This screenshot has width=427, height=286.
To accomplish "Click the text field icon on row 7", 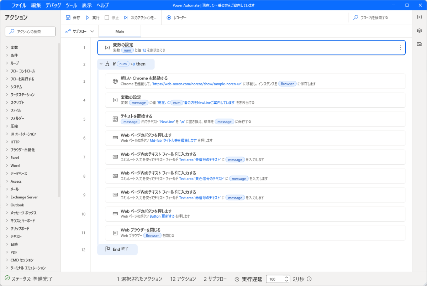I will 115,157.
